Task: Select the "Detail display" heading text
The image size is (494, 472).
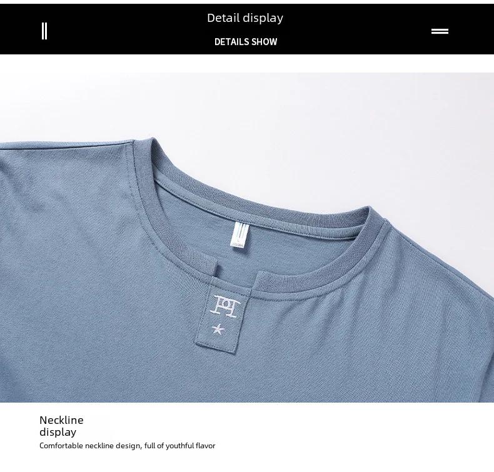Action: (245, 18)
